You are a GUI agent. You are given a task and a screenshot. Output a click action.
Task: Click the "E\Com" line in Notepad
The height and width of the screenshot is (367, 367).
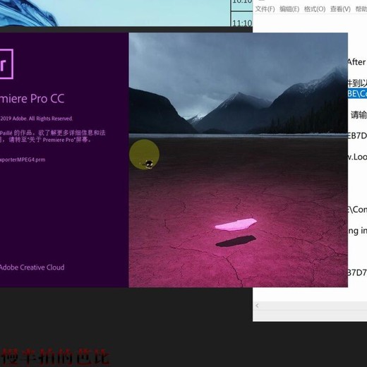click(357, 210)
